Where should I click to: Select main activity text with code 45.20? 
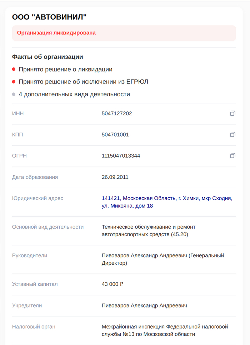148,230
